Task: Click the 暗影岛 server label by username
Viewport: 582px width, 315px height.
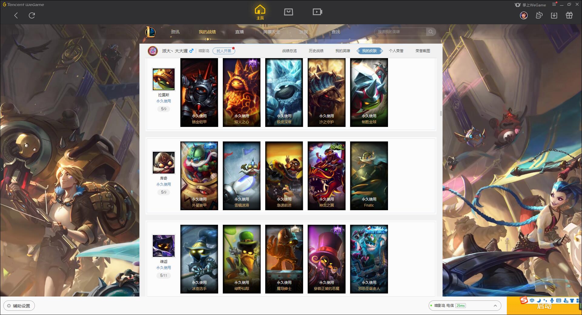Action: 204,51
